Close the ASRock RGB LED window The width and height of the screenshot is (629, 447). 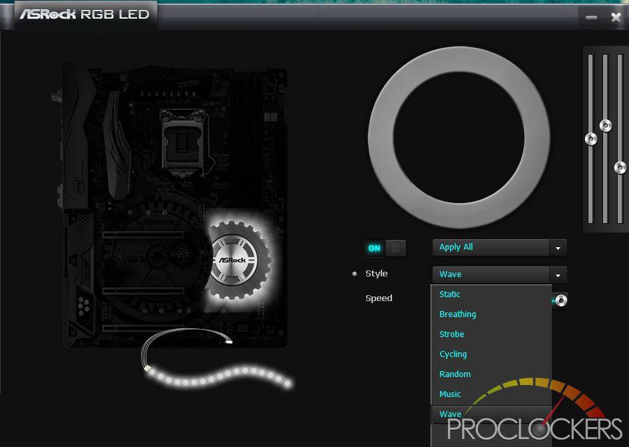[616, 17]
